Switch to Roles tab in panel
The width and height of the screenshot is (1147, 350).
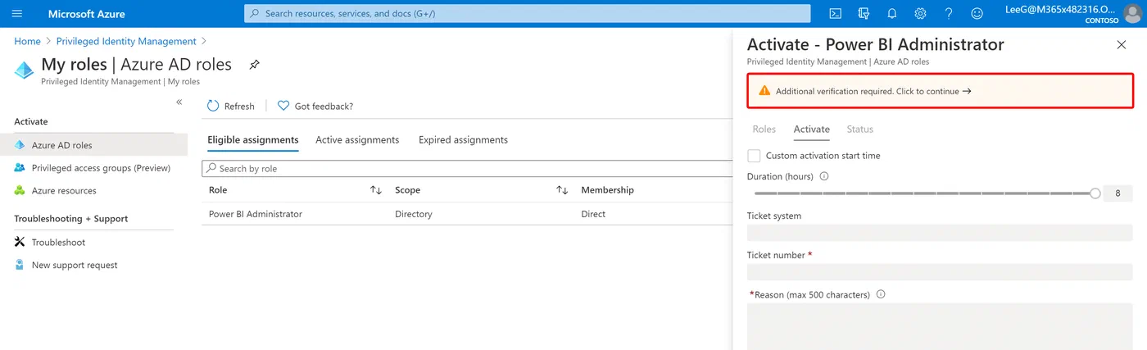[x=764, y=130]
